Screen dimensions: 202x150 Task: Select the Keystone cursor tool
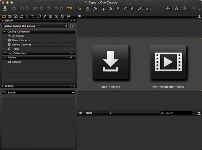(118, 9)
